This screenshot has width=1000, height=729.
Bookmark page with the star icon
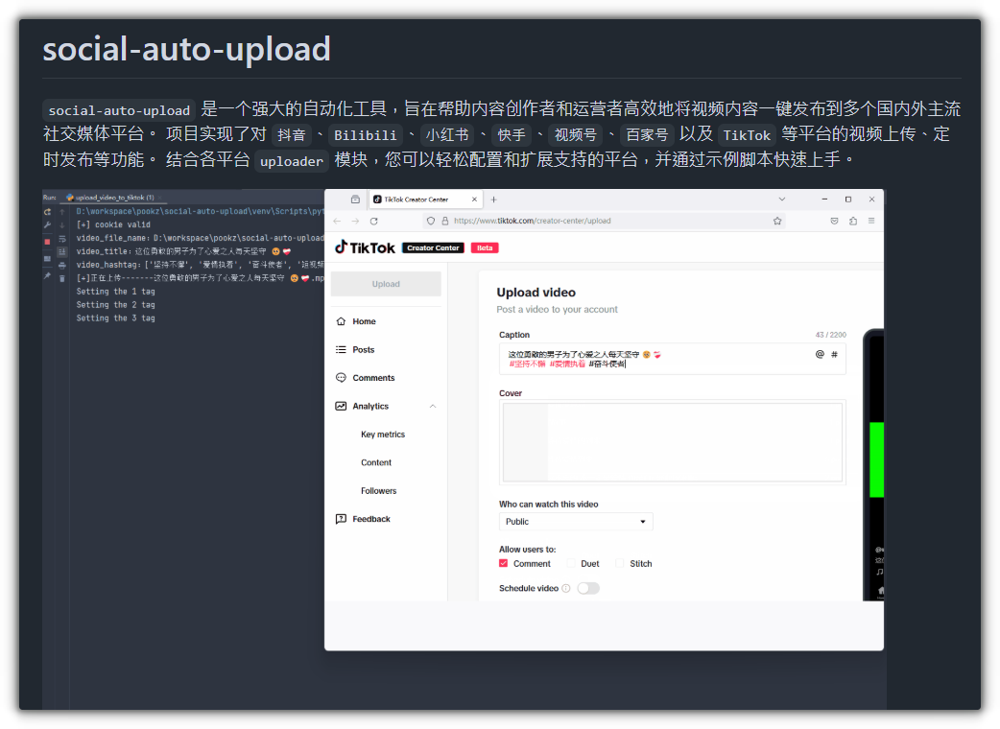[x=777, y=221]
